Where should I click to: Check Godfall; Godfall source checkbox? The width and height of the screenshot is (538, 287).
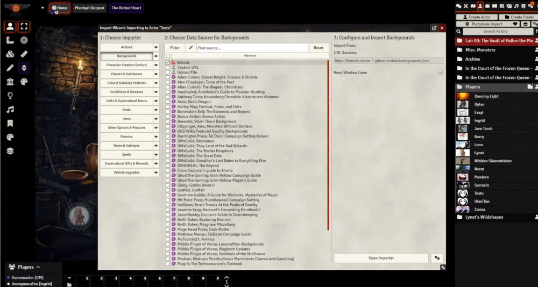(167, 190)
